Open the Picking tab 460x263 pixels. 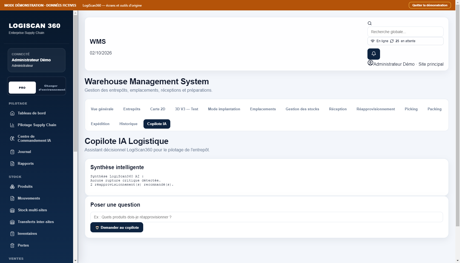point(411,109)
